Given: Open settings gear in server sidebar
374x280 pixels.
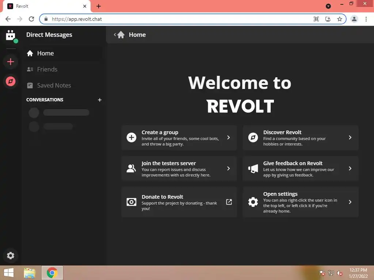Looking at the screenshot, I should pyautogui.click(x=11, y=256).
